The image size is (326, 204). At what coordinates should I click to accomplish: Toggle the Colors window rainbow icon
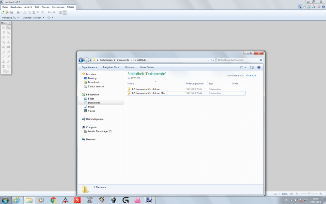click(313, 7)
